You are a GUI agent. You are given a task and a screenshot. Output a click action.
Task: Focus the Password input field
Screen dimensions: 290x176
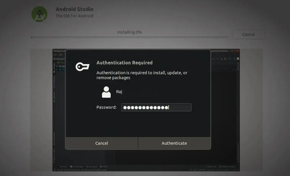(x=156, y=107)
